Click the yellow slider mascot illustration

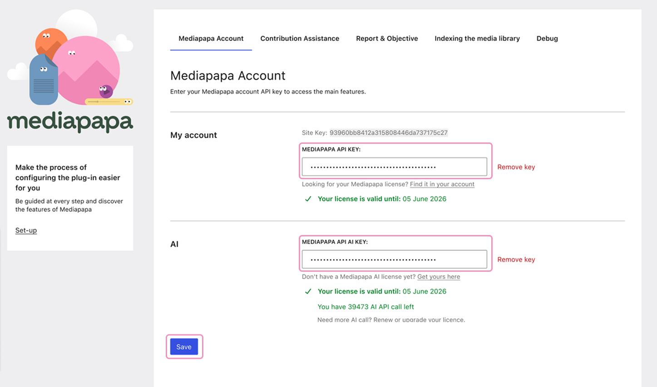point(109,102)
